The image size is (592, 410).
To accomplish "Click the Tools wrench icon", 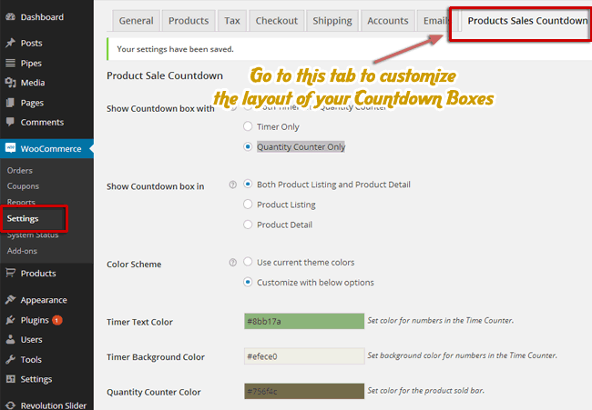I will (x=11, y=359).
